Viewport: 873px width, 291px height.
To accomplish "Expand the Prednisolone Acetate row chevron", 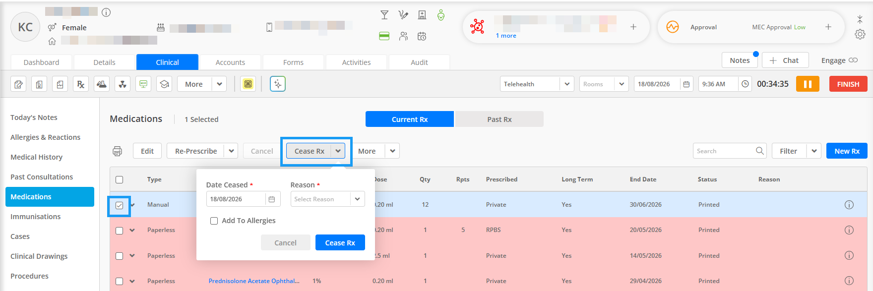I will [x=132, y=281].
